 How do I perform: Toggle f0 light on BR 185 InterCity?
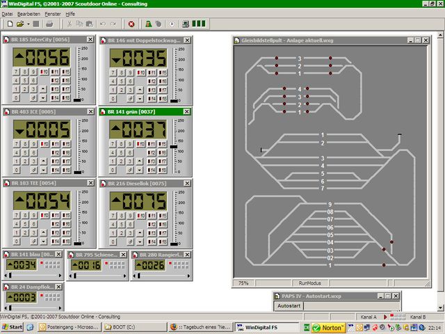(x=44, y=72)
